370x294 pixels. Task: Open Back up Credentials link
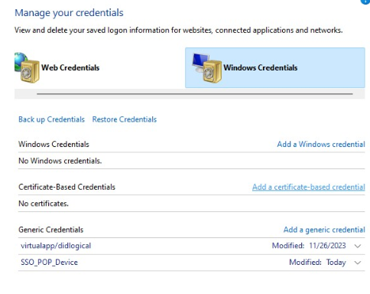[x=51, y=119]
